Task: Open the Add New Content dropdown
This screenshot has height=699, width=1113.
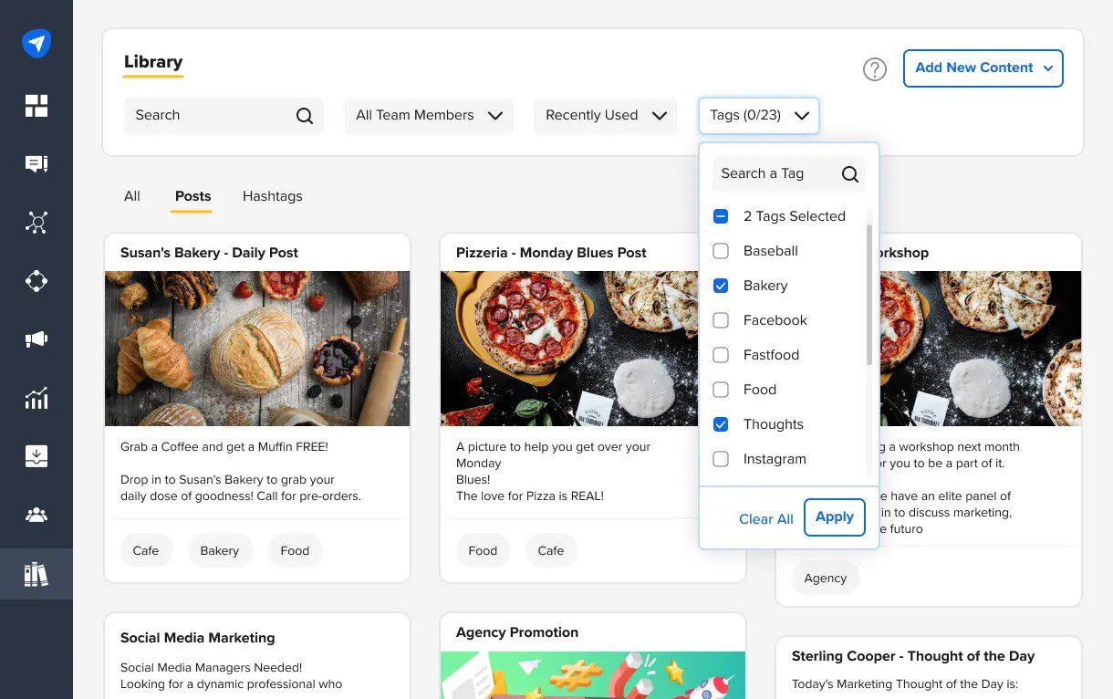Action: tap(983, 68)
